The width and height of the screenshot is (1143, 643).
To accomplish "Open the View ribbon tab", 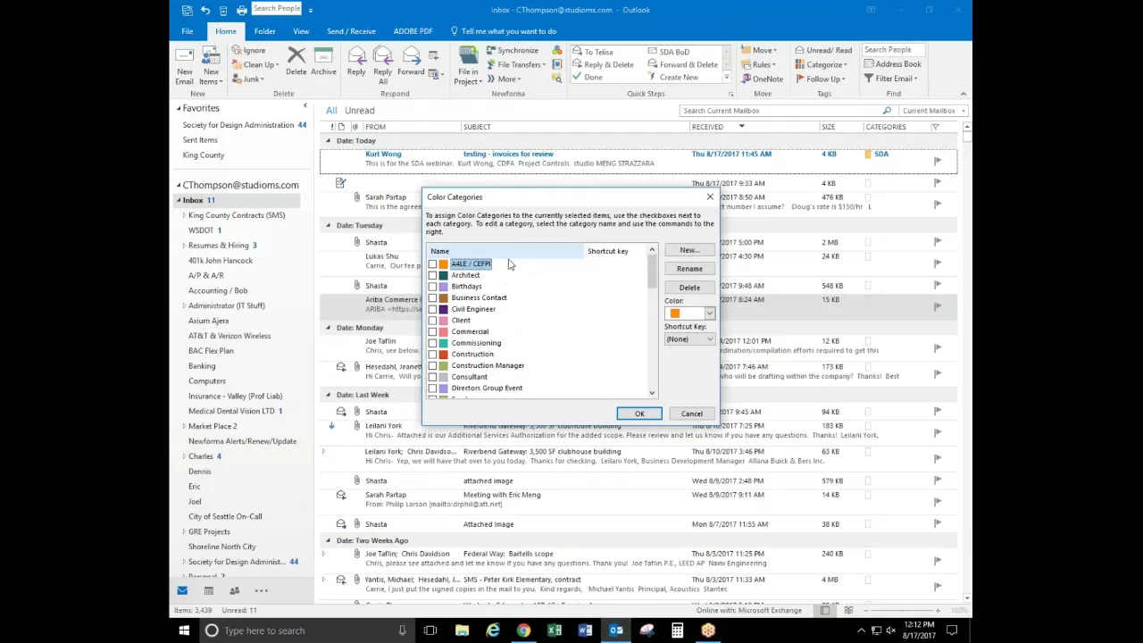I will point(301,31).
